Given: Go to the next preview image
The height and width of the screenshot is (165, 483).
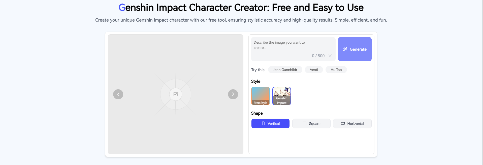Looking at the screenshot, I should click(233, 94).
